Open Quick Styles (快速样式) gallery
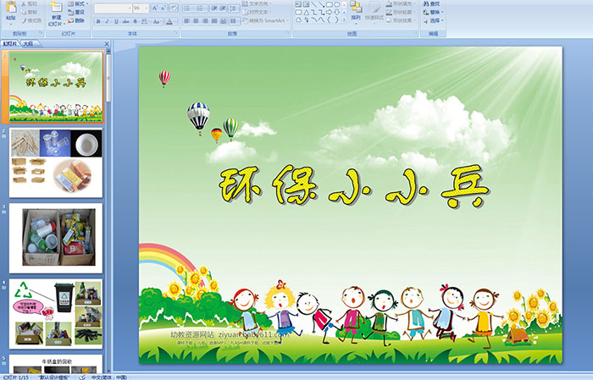The image size is (593, 380). click(x=374, y=11)
